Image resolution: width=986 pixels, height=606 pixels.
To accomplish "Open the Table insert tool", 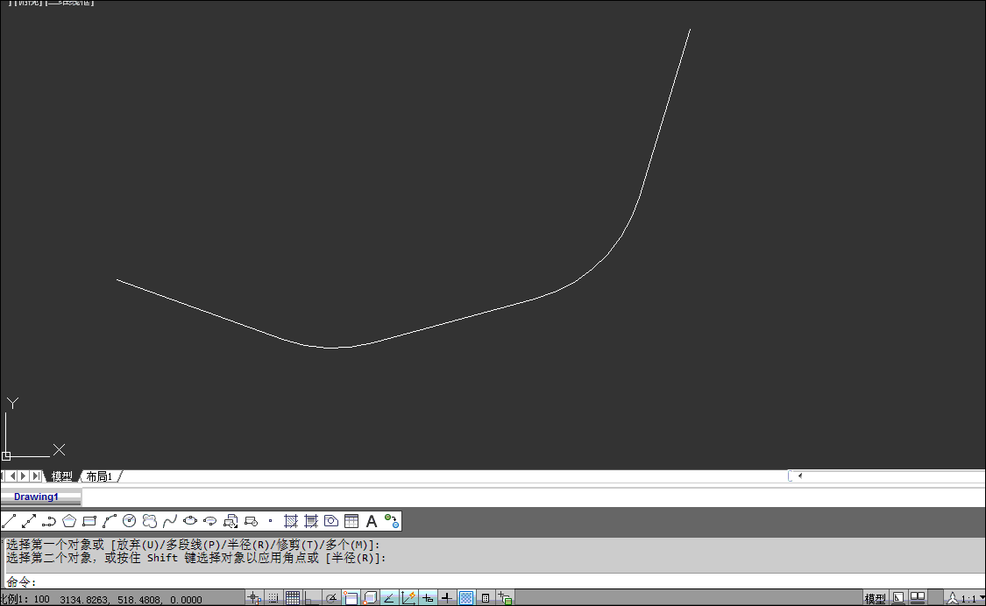I will pos(351,521).
